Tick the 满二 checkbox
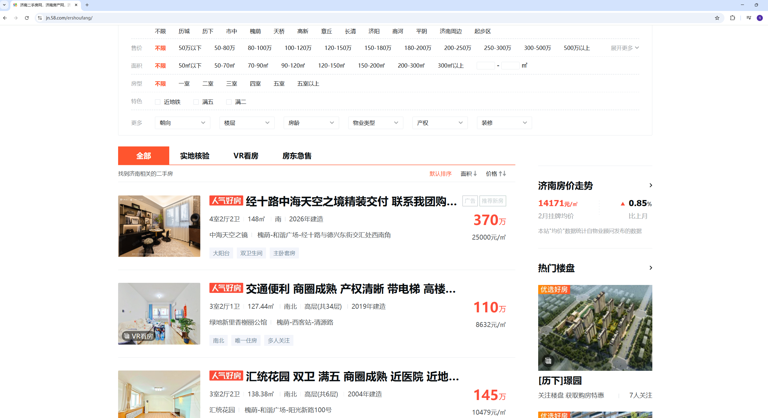This screenshot has width=768, height=418. point(229,102)
